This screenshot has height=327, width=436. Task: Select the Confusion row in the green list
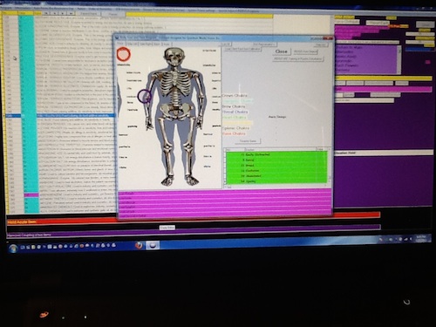276,171
